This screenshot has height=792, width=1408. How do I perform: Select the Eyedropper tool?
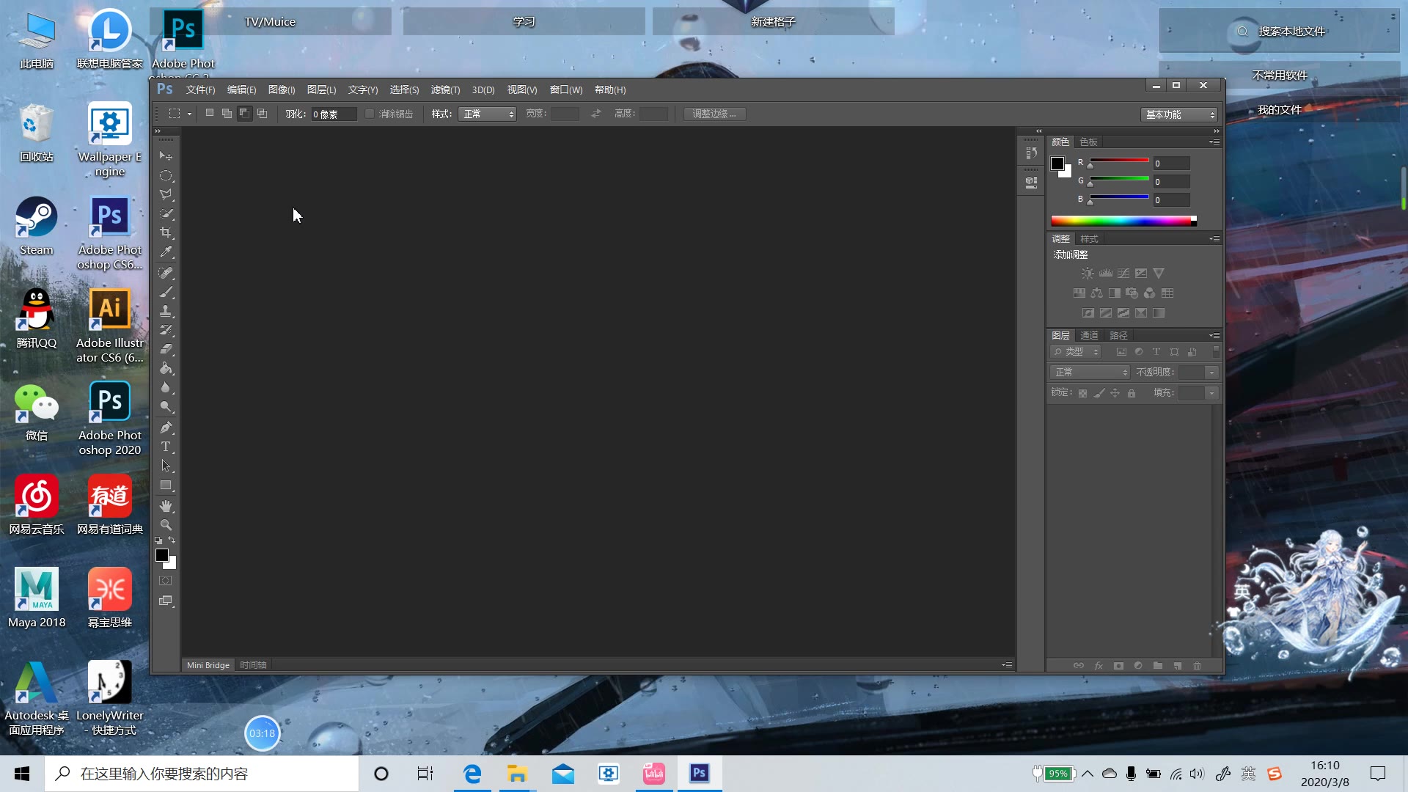pyautogui.click(x=166, y=252)
